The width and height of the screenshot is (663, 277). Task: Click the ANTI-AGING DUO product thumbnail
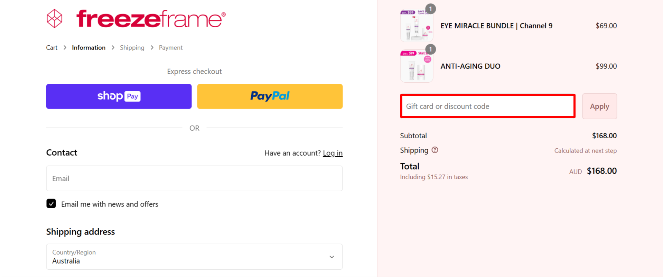(x=416, y=66)
